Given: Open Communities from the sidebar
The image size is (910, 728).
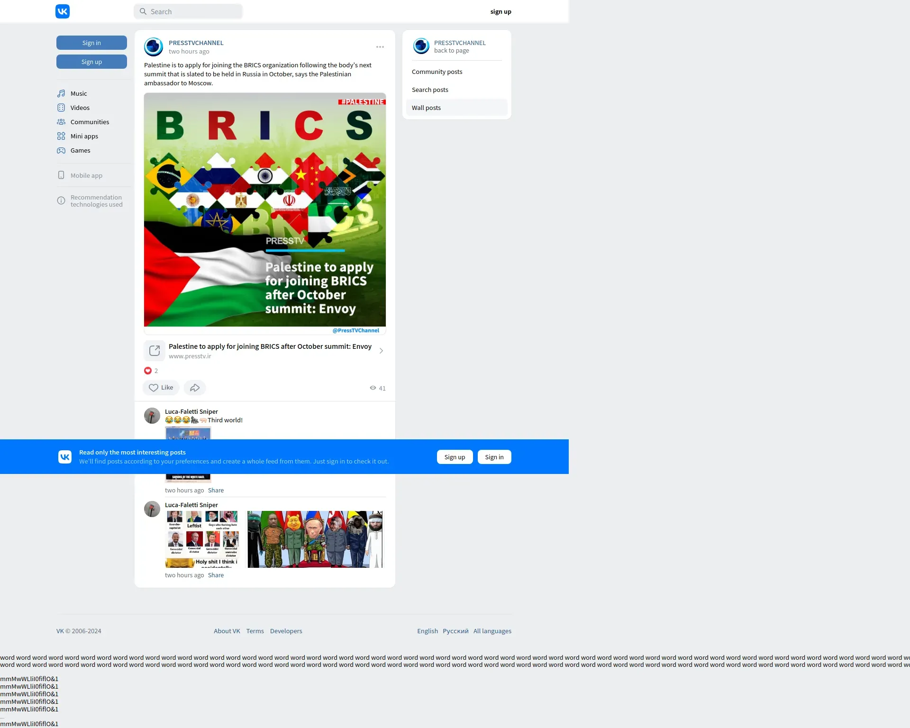Looking at the screenshot, I should tap(89, 122).
